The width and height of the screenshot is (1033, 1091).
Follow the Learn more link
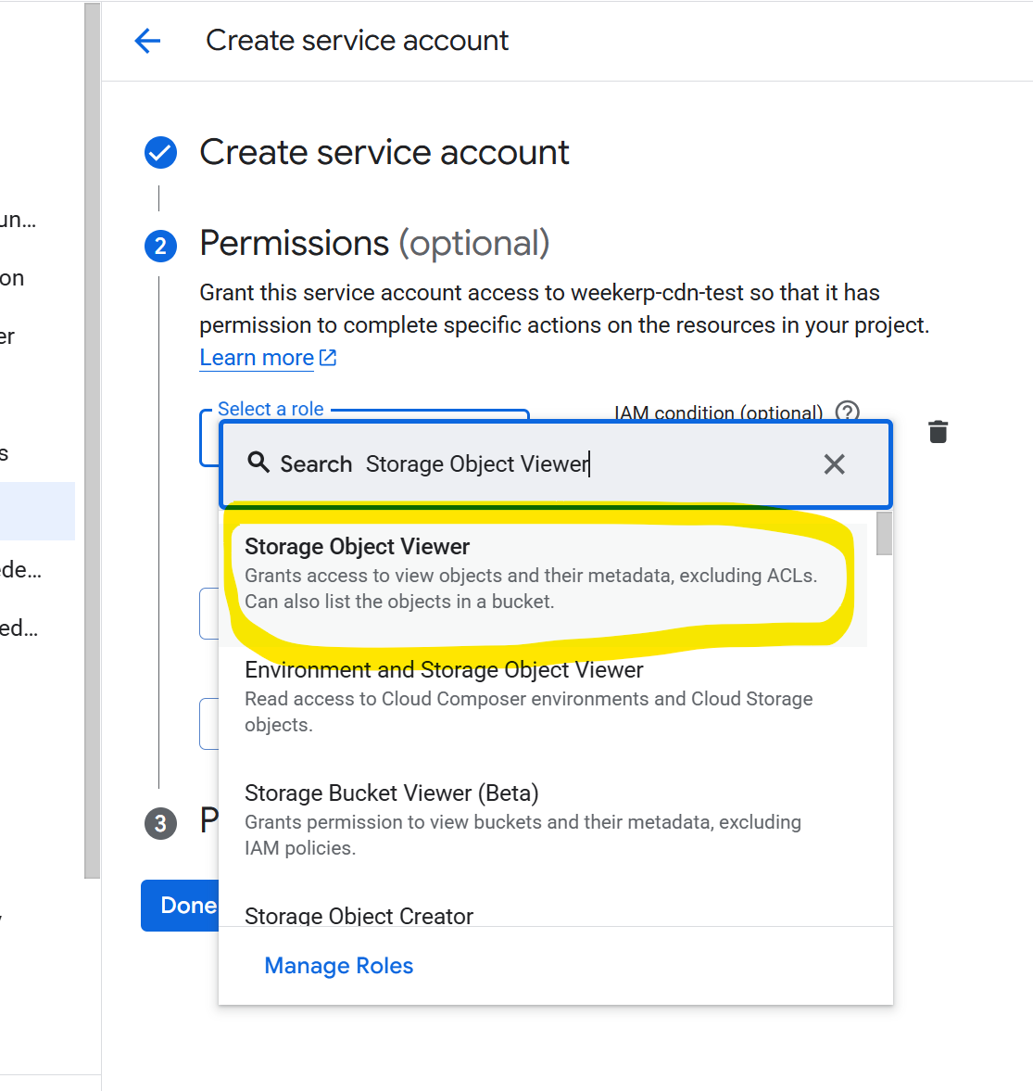pos(257,358)
